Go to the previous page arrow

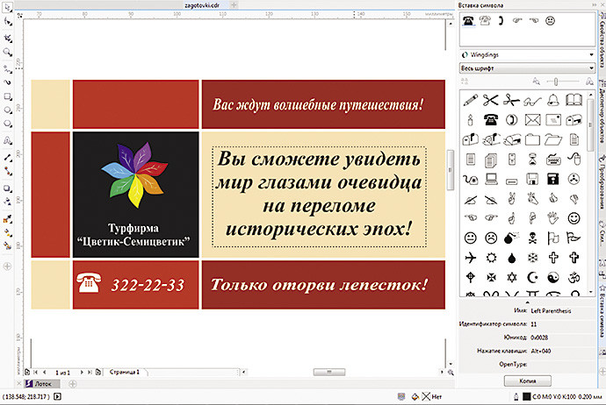[x=45, y=373]
